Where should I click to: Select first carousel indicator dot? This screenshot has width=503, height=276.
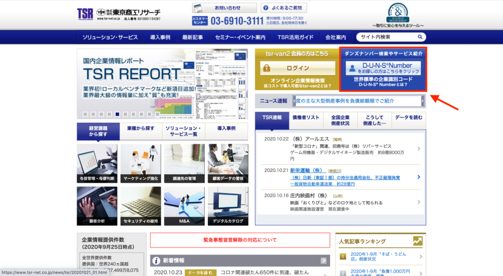click(x=85, y=114)
